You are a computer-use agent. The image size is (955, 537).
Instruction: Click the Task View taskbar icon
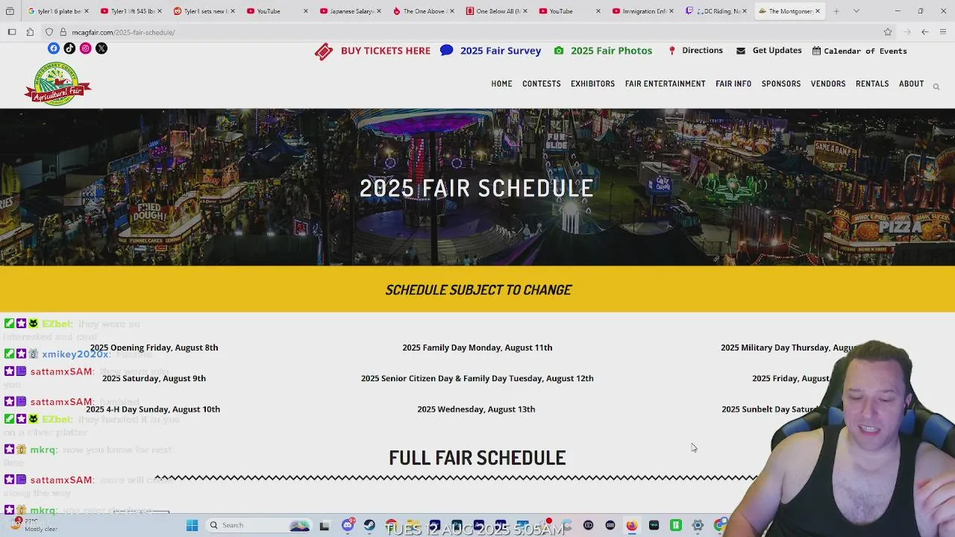pos(325,525)
